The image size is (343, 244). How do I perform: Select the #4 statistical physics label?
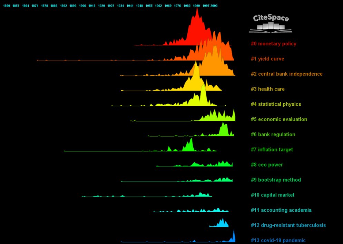[276, 104]
